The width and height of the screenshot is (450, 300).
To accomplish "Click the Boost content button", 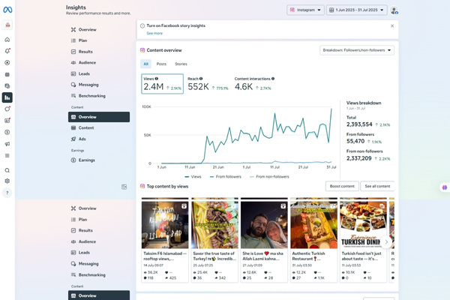I will pyautogui.click(x=341, y=186).
